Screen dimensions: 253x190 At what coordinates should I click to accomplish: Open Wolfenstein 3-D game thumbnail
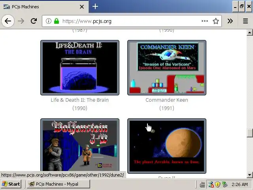pyautogui.click(x=80, y=145)
